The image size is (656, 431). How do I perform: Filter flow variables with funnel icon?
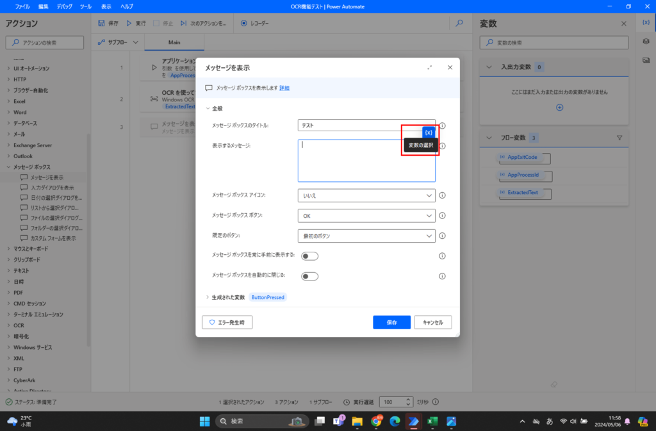point(619,138)
